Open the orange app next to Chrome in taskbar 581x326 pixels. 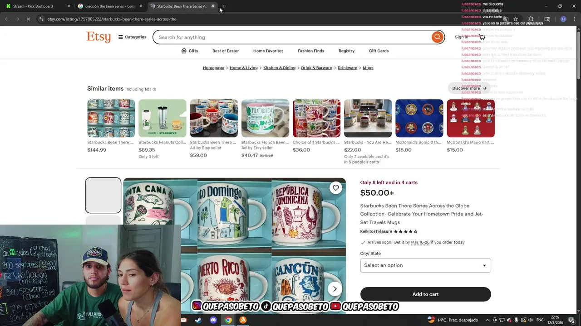[243, 320]
